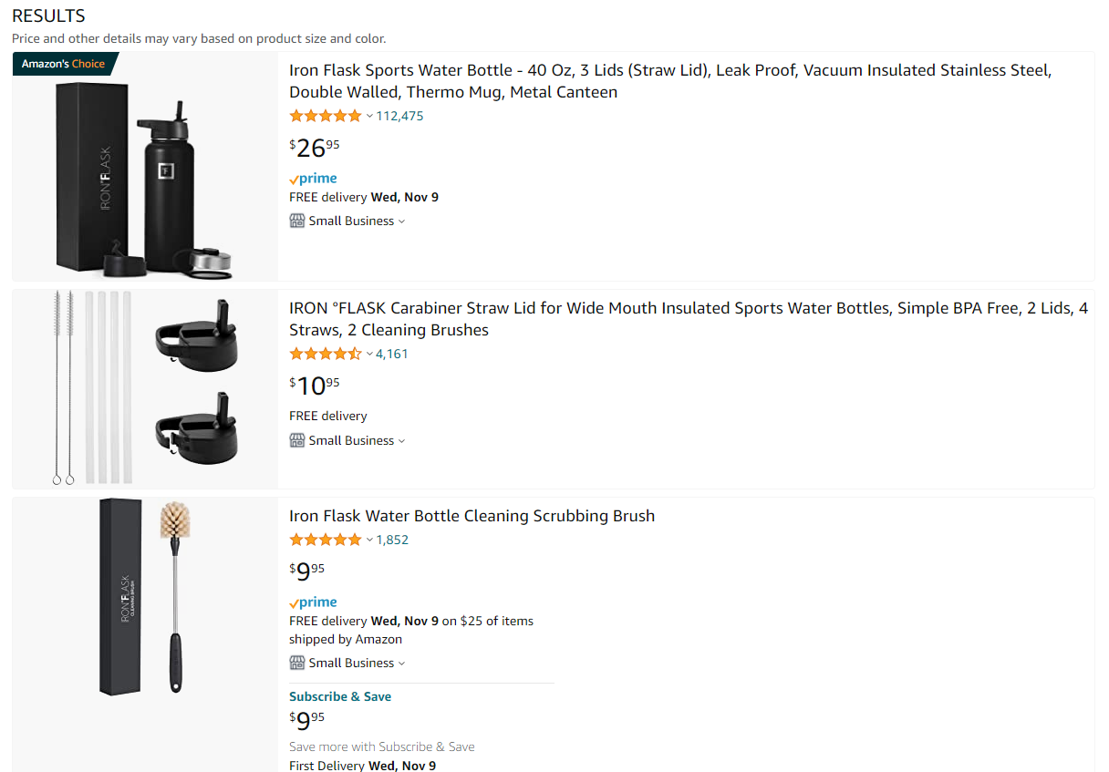Image resolution: width=1109 pixels, height=772 pixels.
Task: Click Small Business storefront icon on water bottle
Action: (x=297, y=221)
